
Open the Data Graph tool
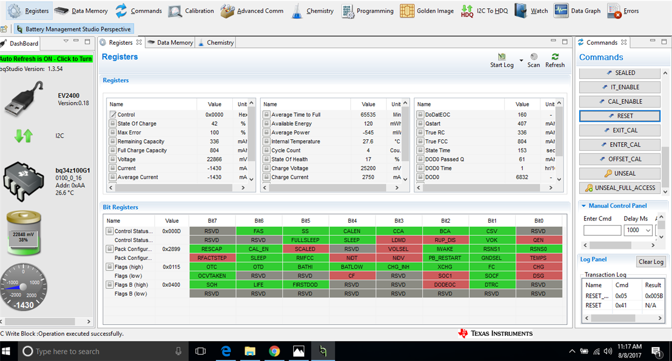(x=577, y=10)
